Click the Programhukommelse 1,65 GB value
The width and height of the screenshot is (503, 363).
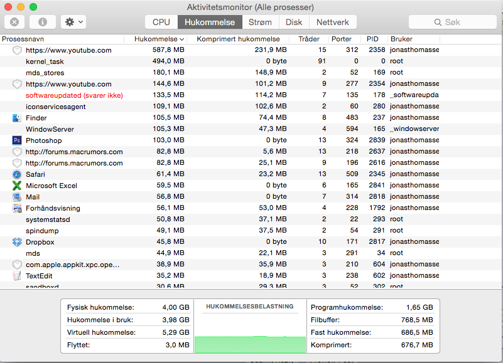419,307
